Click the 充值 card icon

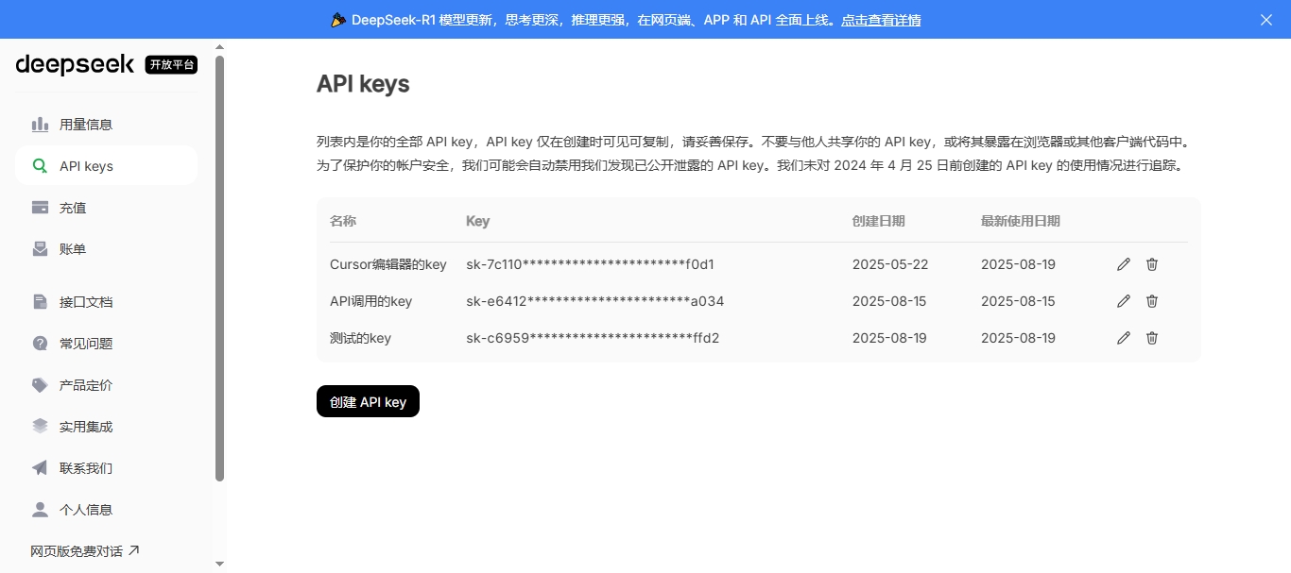(40, 208)
